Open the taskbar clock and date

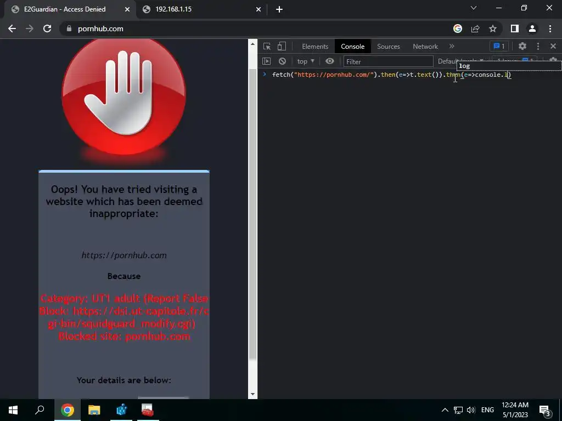(x=515, y=410)
